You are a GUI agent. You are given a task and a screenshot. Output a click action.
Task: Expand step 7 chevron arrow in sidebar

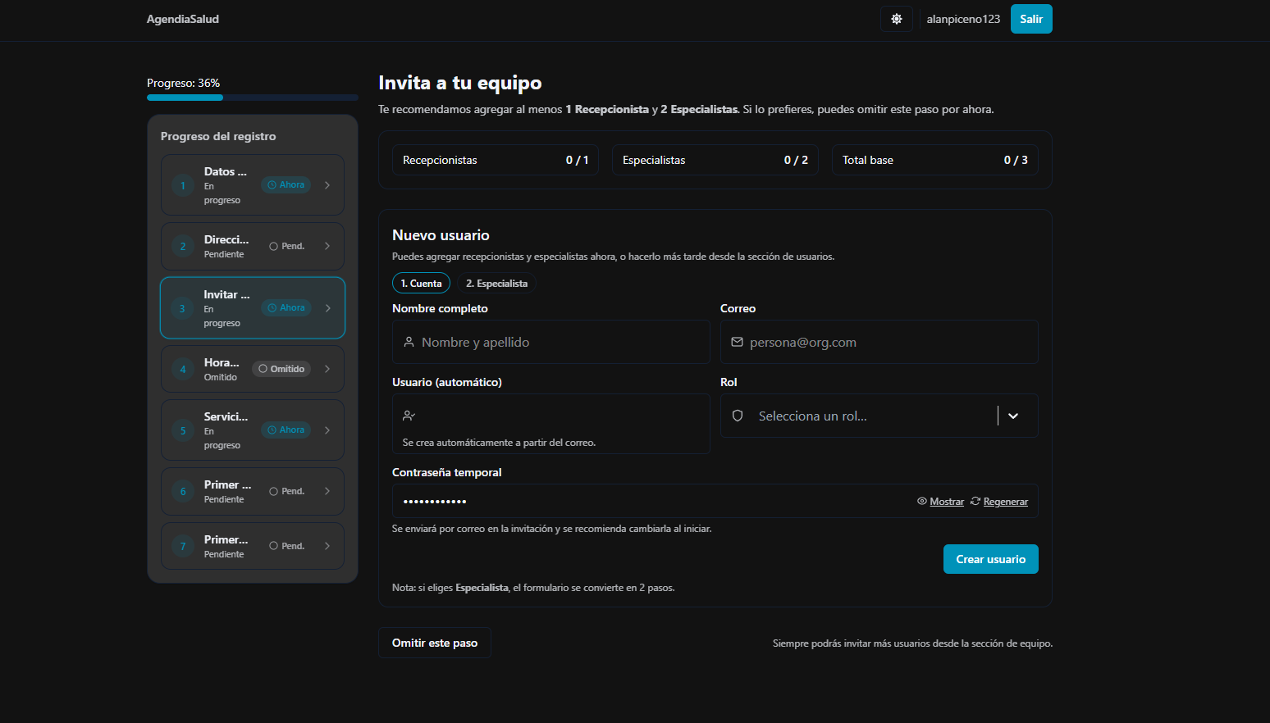pos(327,546)
